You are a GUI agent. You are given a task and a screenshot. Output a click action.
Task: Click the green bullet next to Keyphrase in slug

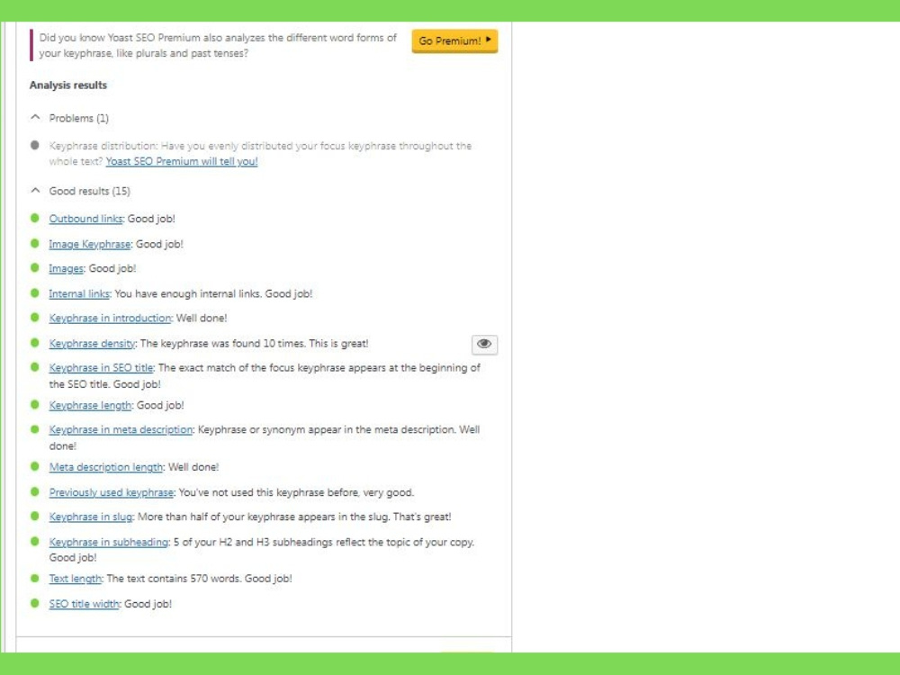(35, 516)
